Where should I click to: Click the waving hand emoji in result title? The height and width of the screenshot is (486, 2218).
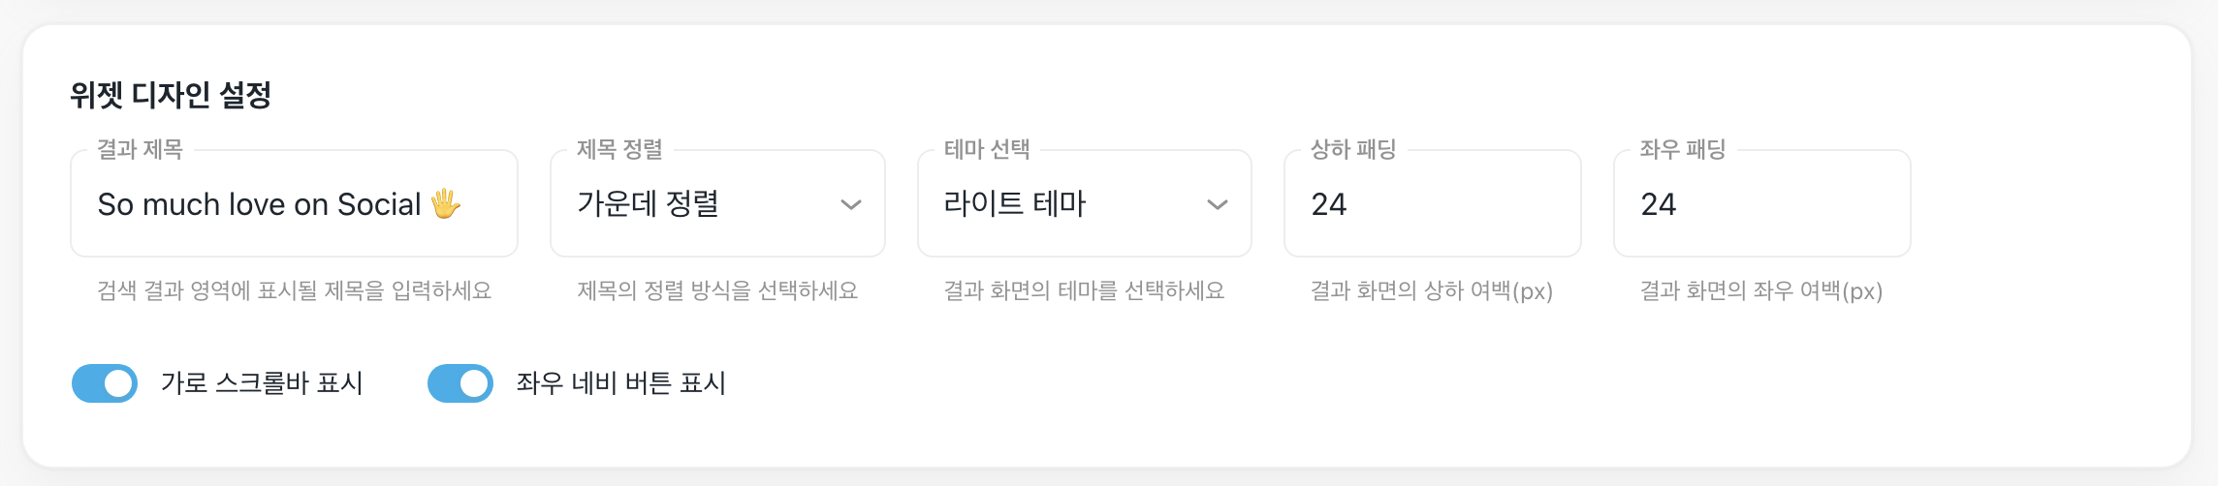pos(445,203)
